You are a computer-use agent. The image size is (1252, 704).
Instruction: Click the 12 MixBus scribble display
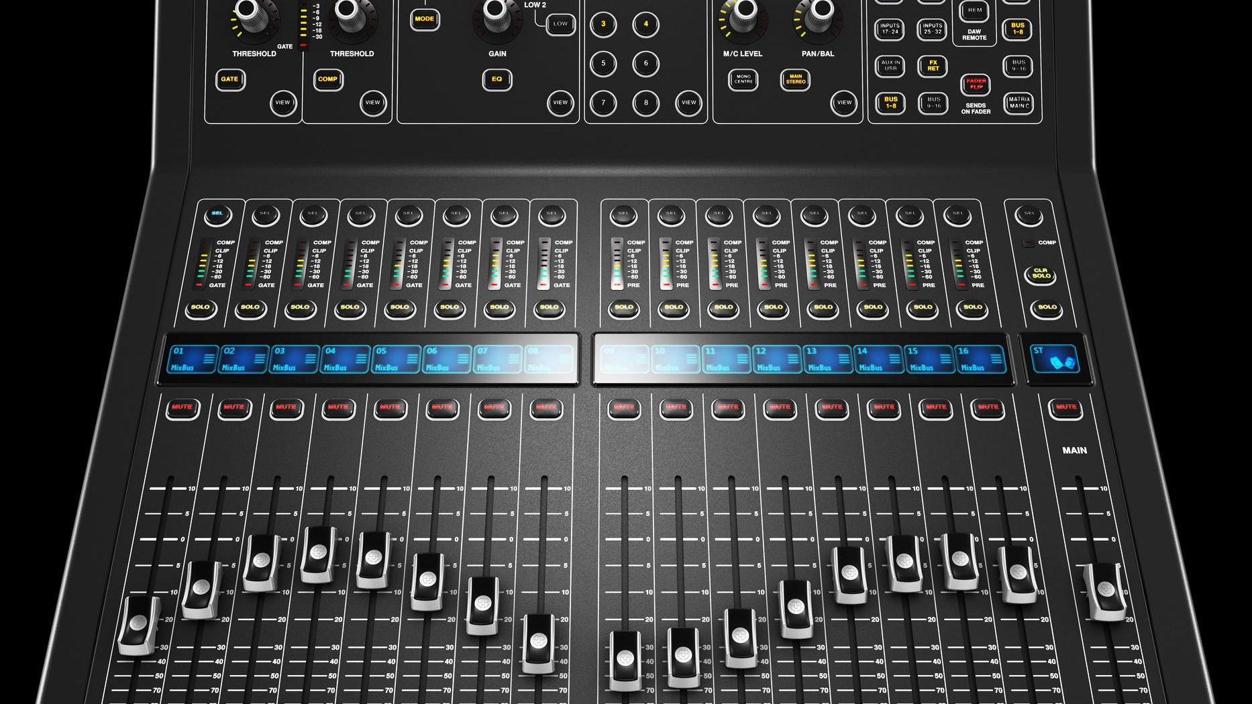point(777,359)
